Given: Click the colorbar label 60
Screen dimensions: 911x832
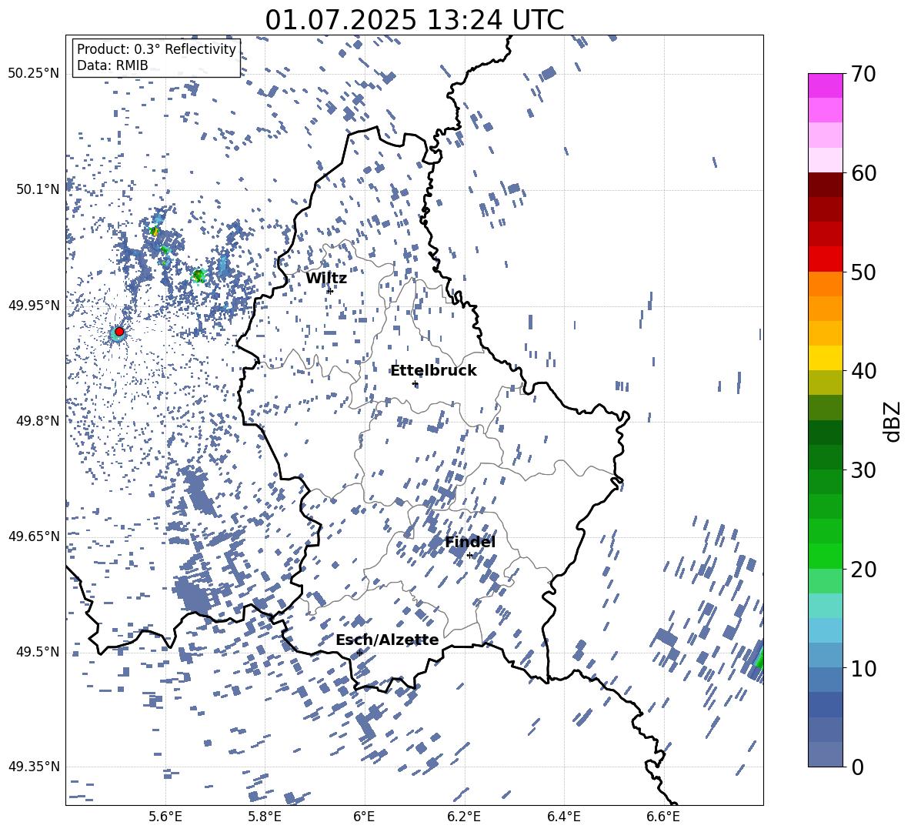Looking at the screenshot, I should coord(863,173).
